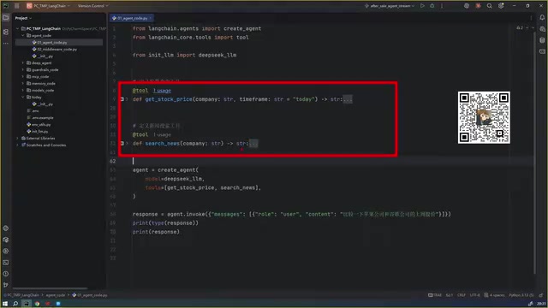Open Problems tool window icon
The width and height of the screenshot is (548, 308).
(6, 274)
